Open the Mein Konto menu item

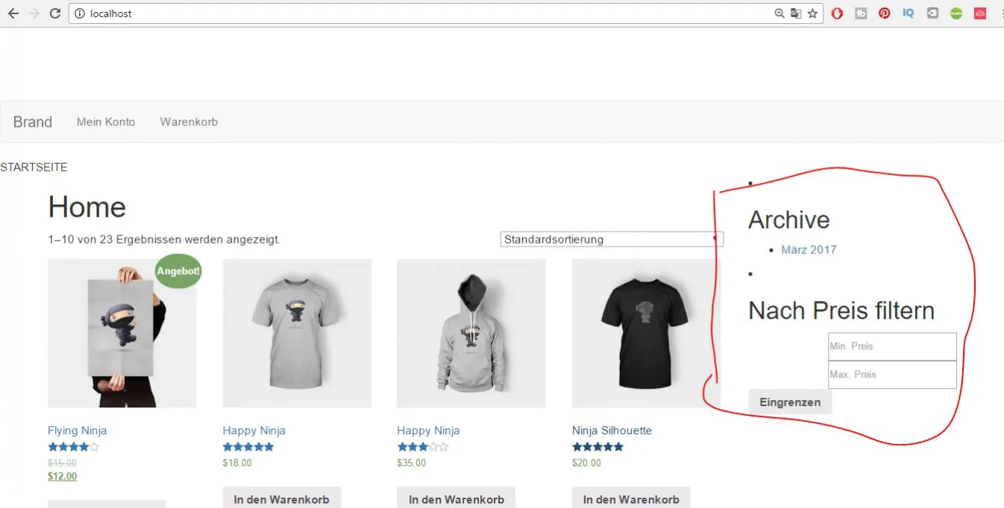pos(106,121)
